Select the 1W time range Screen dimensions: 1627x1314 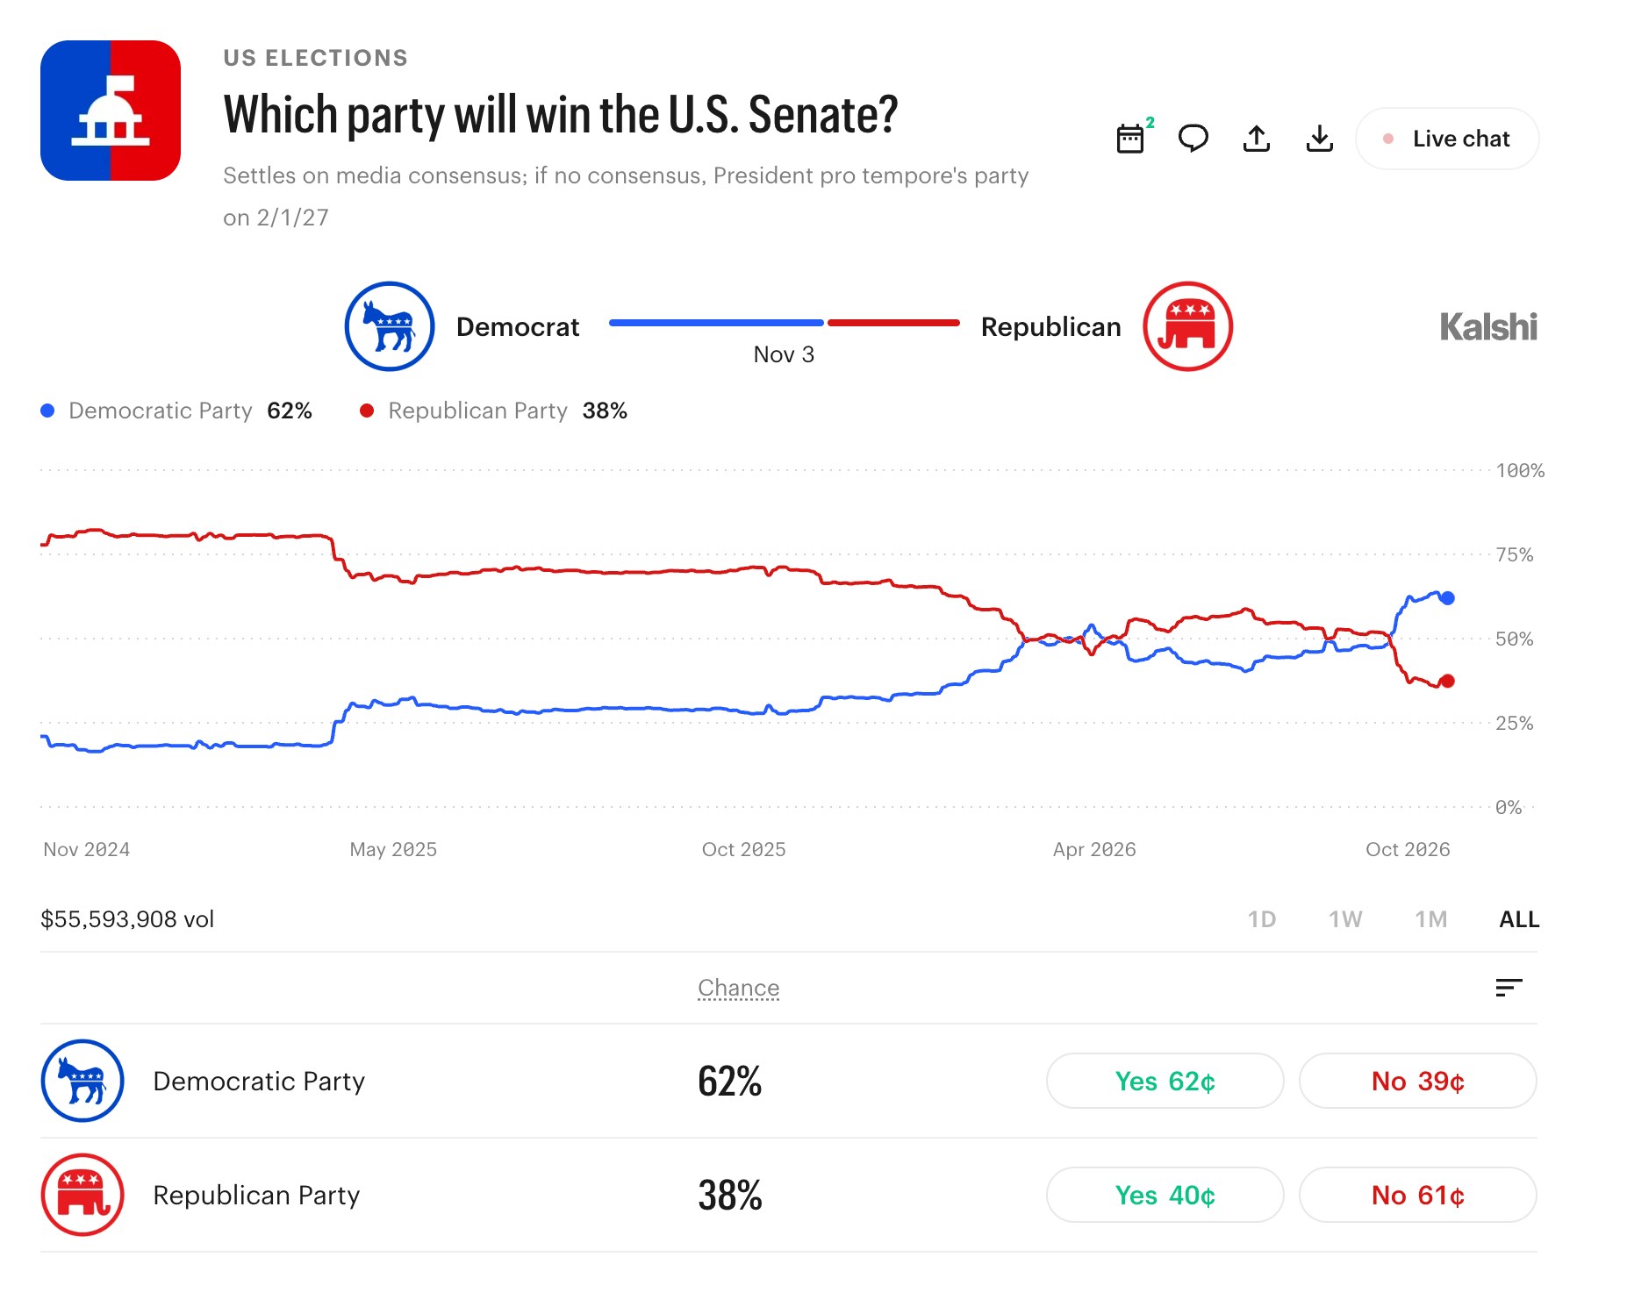point(1345,919)
